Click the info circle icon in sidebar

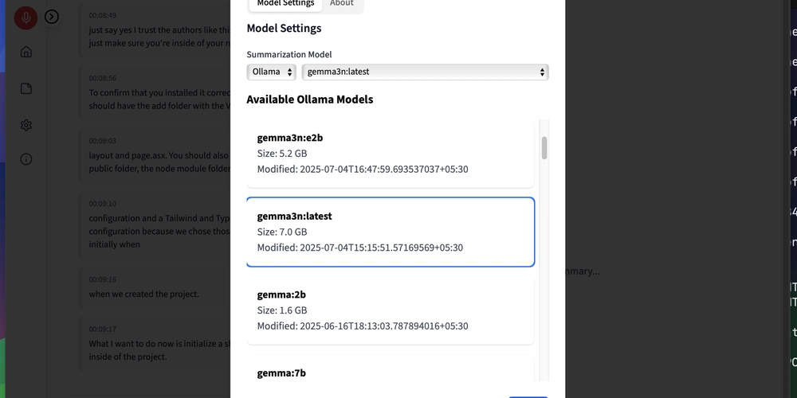pos(26,159)
